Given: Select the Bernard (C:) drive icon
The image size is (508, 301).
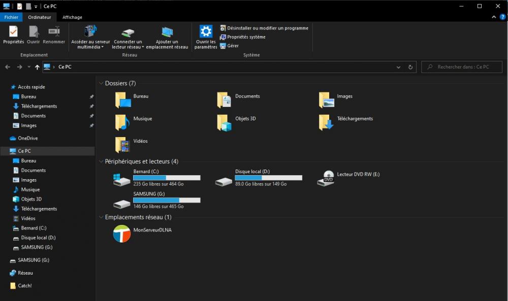Looking at the screenshot, I should click(x=122, y=178).
